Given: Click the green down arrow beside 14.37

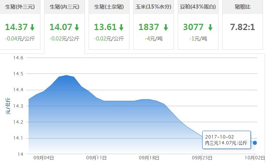Looking at the screenshot, I should pyautogui.click(x=32, y=27).
